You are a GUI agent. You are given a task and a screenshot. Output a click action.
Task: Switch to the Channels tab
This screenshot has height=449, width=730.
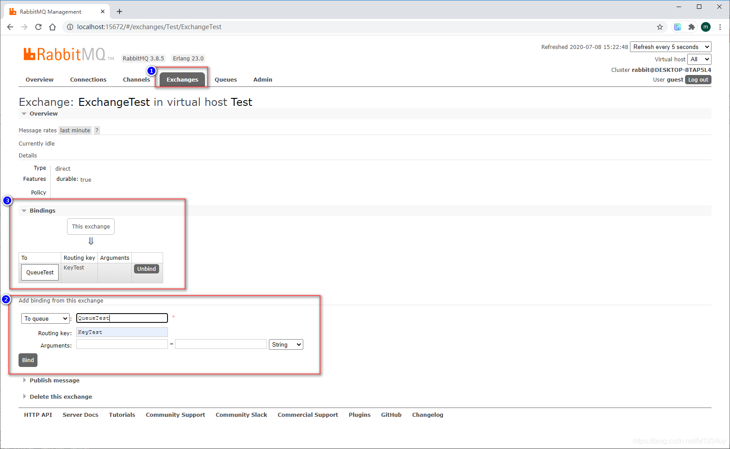pyautogui.click(x=136, y=80)
